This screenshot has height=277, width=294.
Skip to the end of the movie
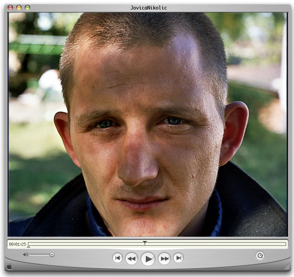178,258
